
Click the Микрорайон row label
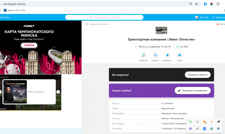click(119, 113)
